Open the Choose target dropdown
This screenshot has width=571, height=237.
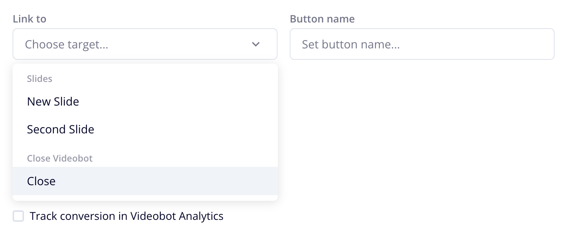pos(145,44)
